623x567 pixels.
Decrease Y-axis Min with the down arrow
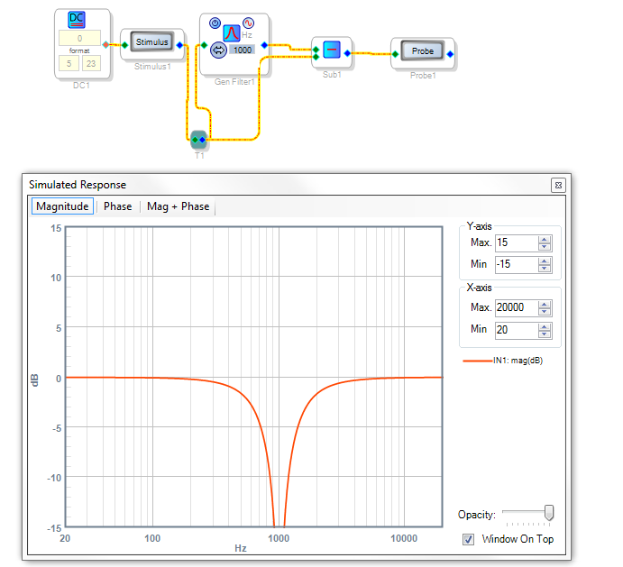point(545,269)
